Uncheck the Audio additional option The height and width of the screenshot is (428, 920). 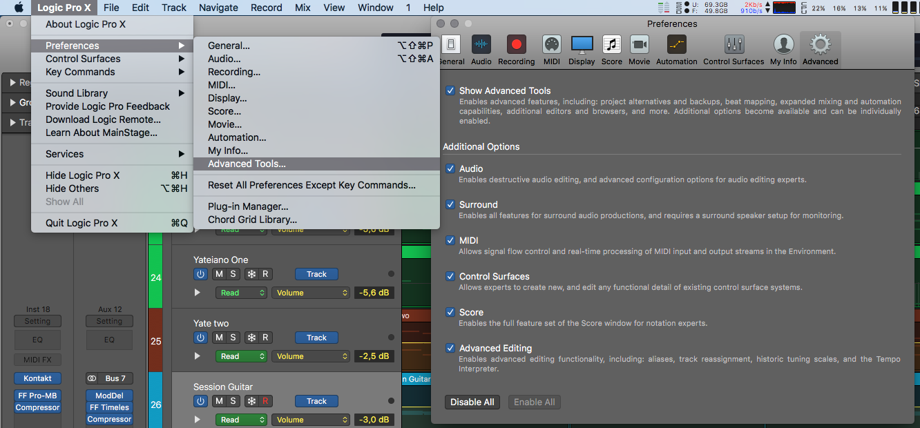(x=450, y=168)
